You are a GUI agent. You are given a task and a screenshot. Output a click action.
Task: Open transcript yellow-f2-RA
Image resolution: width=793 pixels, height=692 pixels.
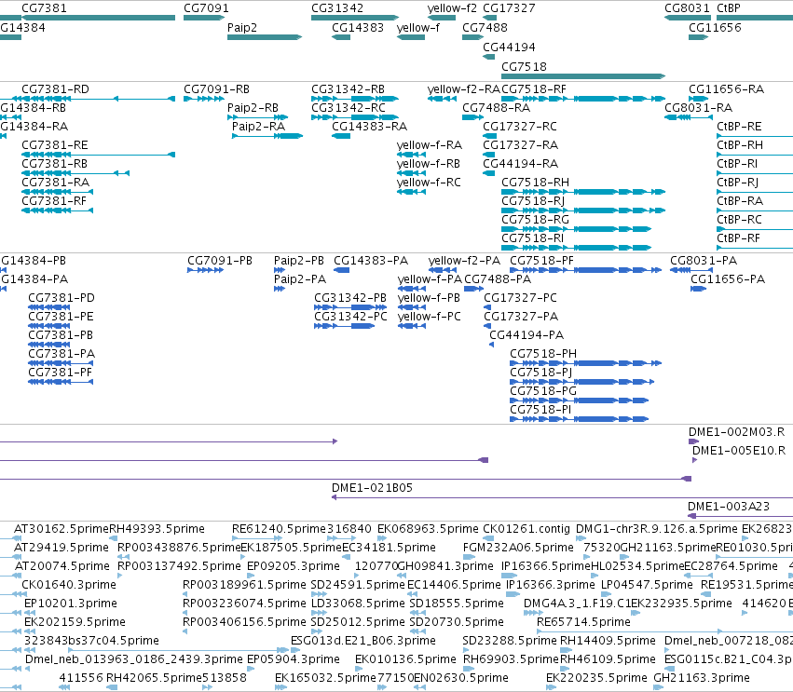(x=442, y=99)
